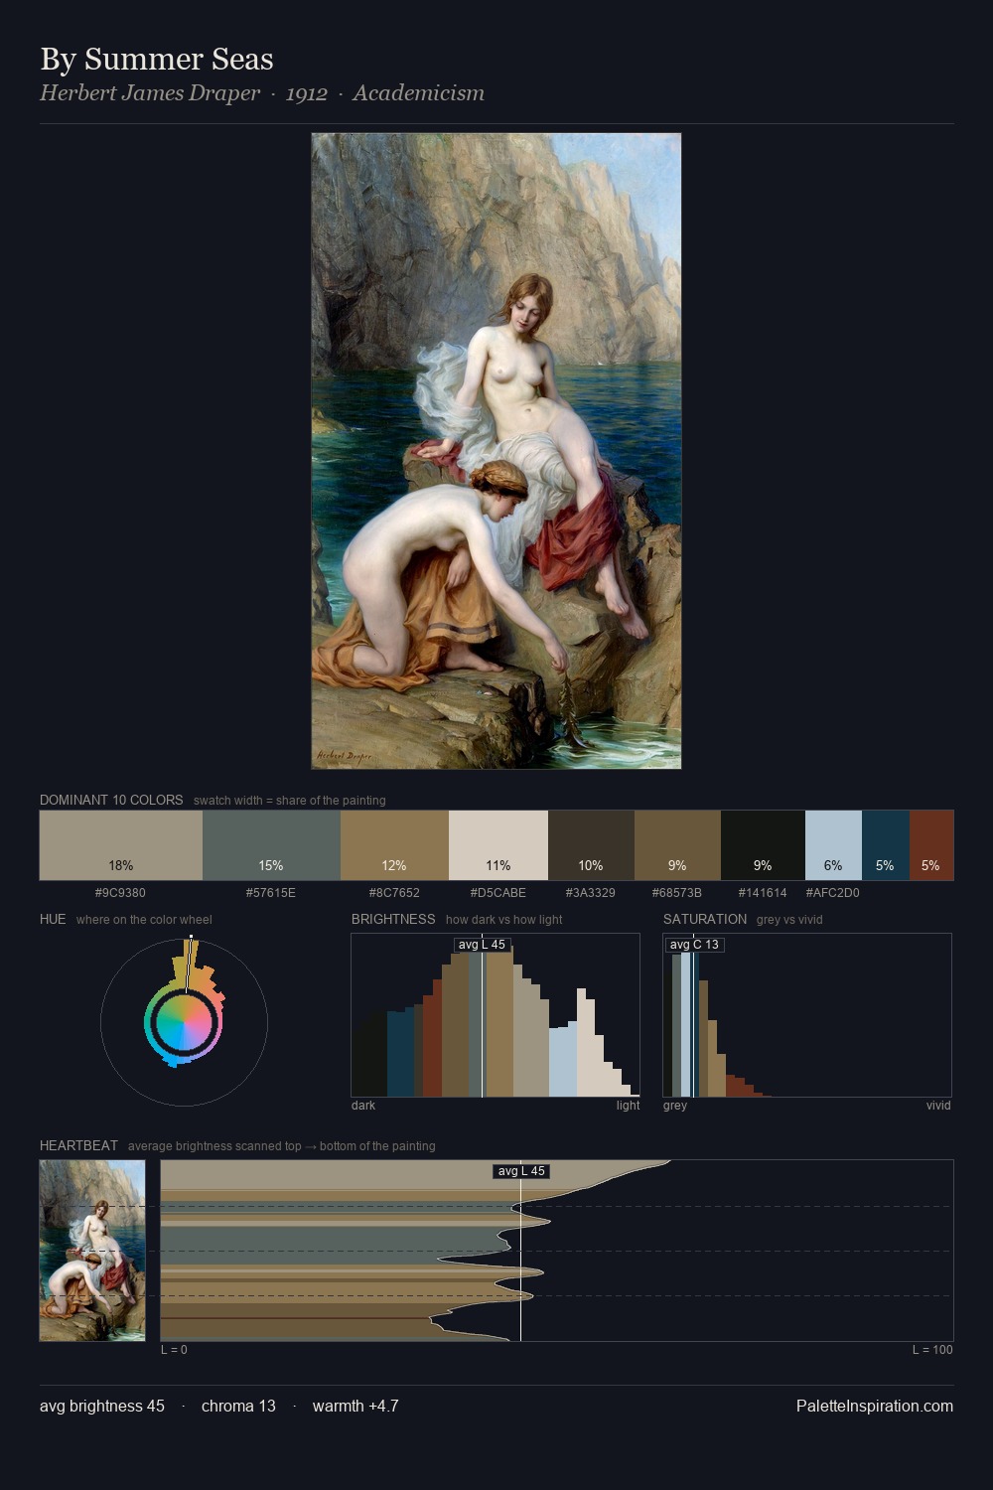Open the main painting image
Image resolution: width=993 pixels, height=1490 pixels.
click(x=496, y=451)
